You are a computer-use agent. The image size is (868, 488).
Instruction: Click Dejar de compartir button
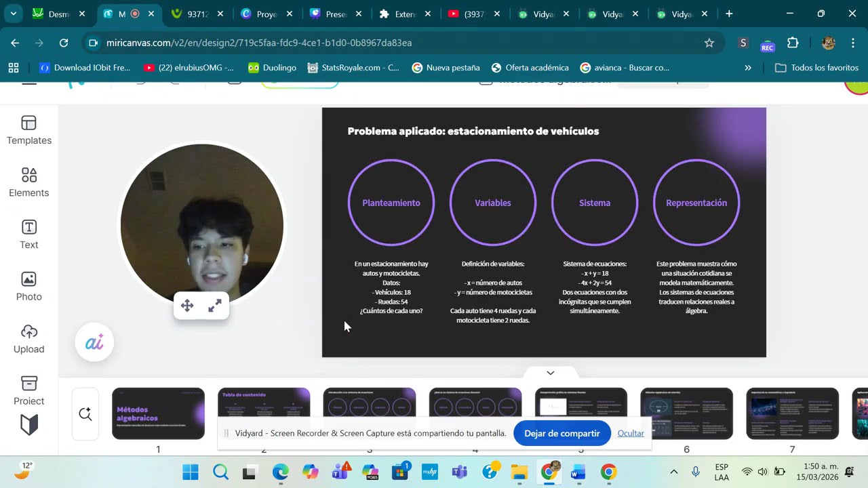(x=562, y=433)
